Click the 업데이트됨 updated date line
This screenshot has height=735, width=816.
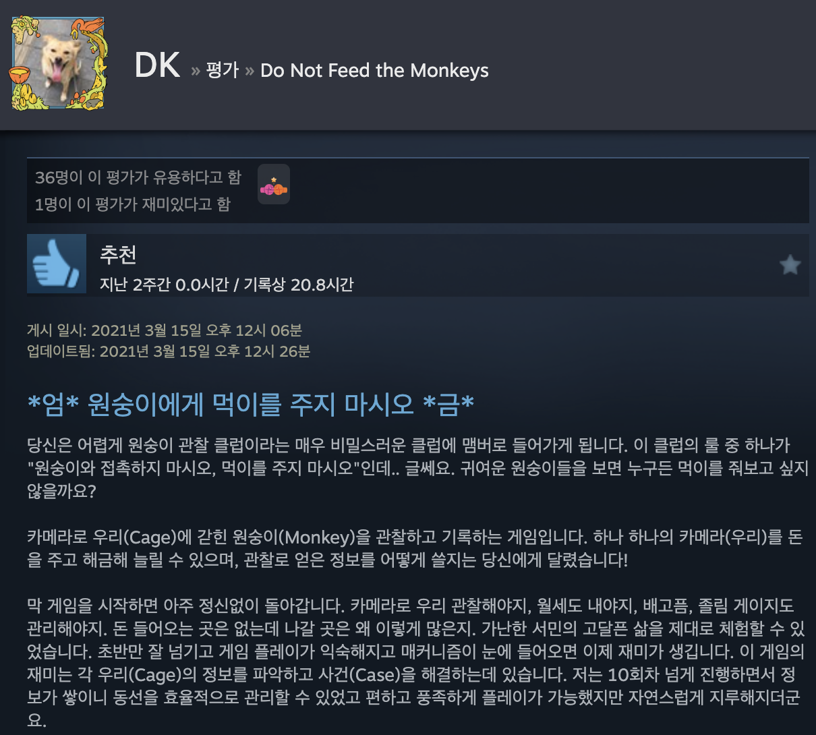[x=169, y=351]
